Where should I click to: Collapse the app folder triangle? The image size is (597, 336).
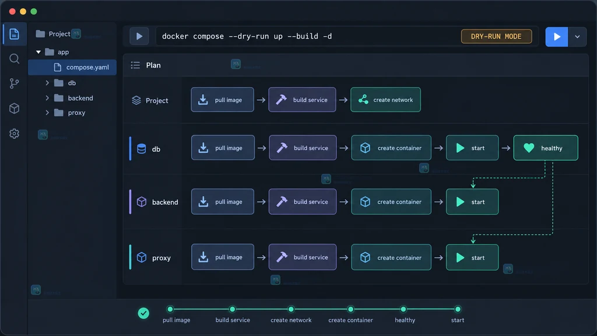pos(38,52)
